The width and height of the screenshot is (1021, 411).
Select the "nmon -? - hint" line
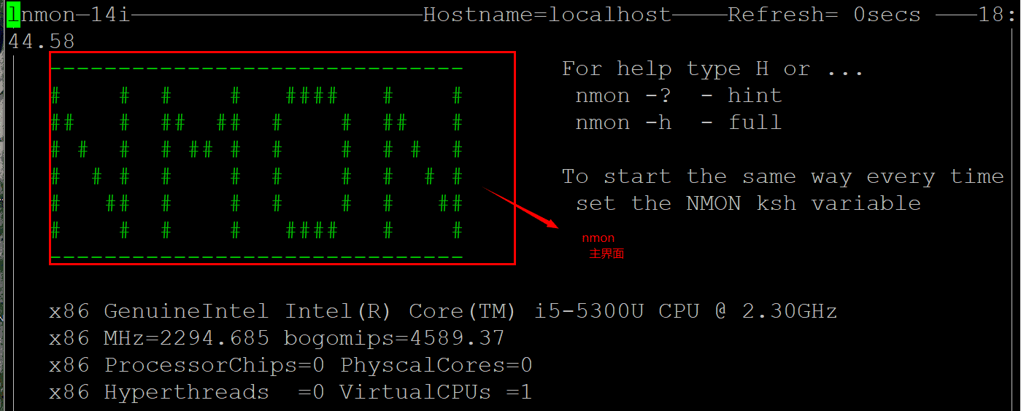click(678, 96)
